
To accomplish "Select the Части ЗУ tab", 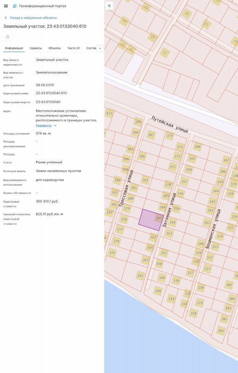I will pos(74,48).
